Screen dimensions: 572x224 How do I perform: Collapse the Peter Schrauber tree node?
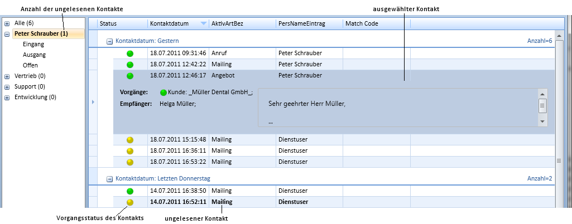[7, 34]
